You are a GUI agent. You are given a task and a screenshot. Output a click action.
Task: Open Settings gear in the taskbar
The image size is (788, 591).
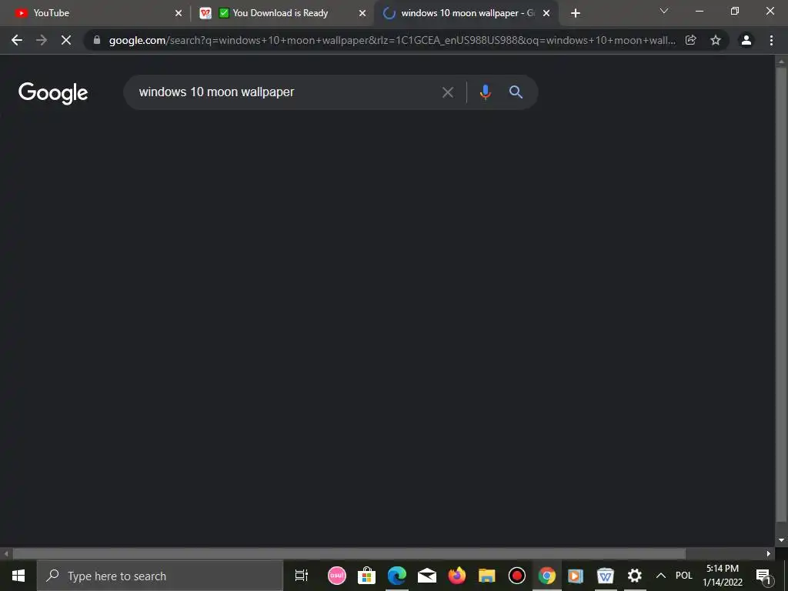click(x=635, y=576)
